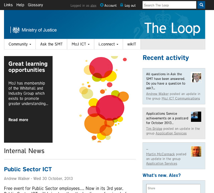
Task: Click the Ministry of Justice crest logo
Action: (x=16, y=30)
